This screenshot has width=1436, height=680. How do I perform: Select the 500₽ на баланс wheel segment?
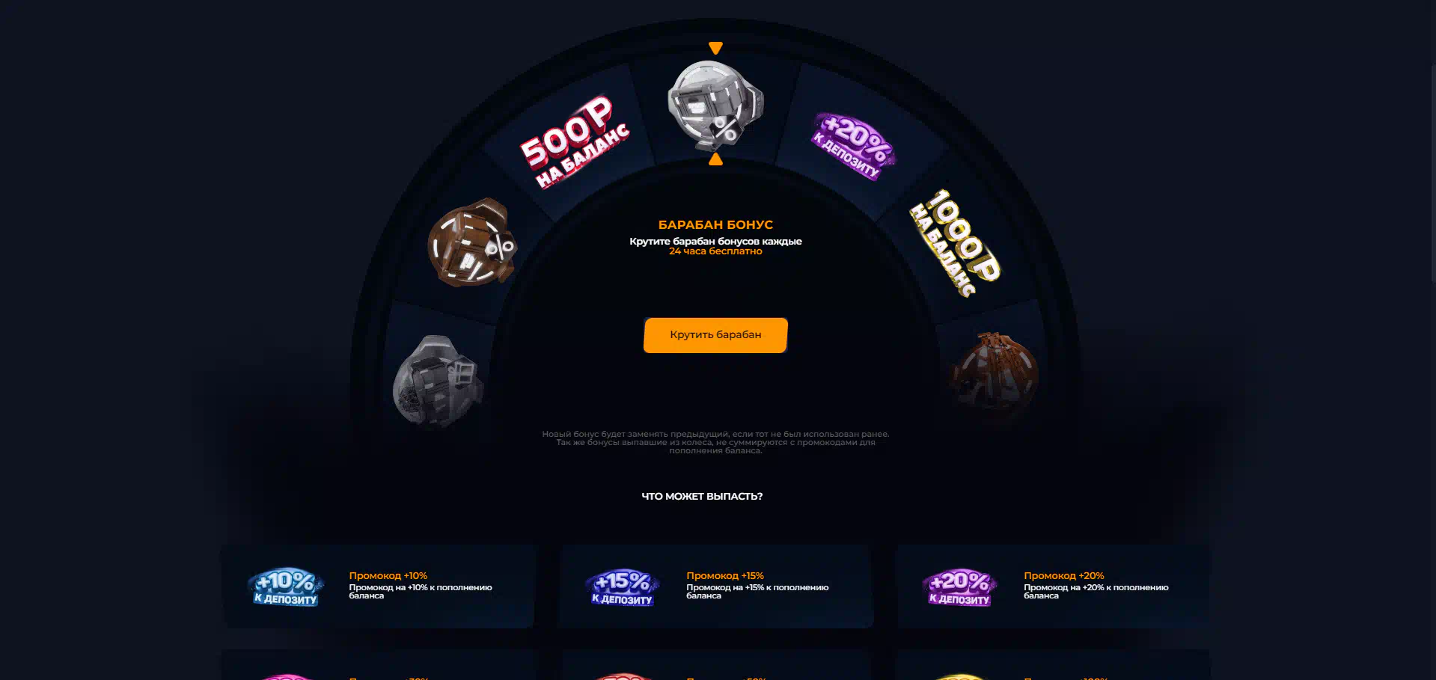pos(575,141)
